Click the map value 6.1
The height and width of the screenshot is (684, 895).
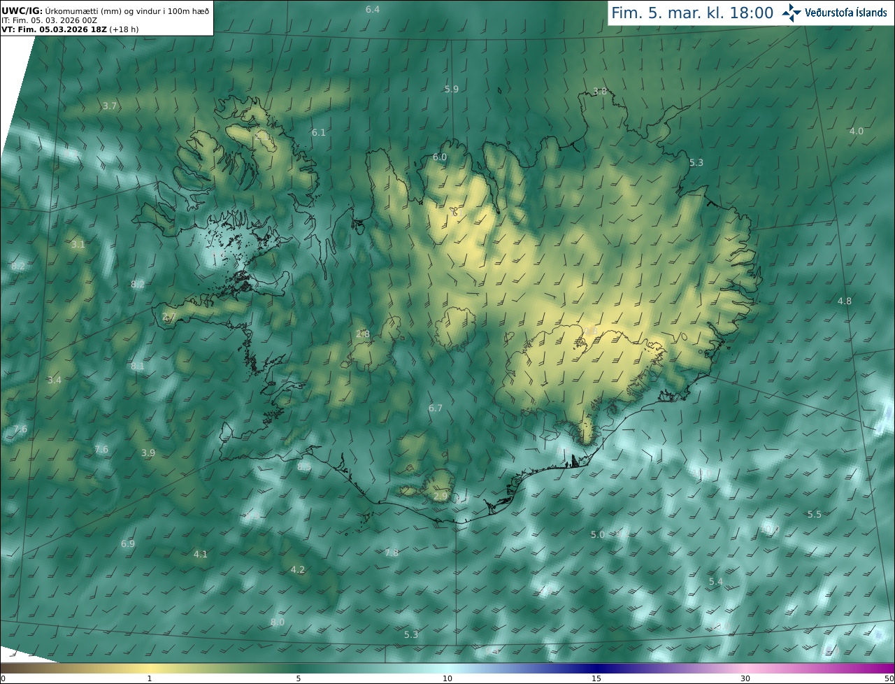pyautogui.click(x=319, y=132)
